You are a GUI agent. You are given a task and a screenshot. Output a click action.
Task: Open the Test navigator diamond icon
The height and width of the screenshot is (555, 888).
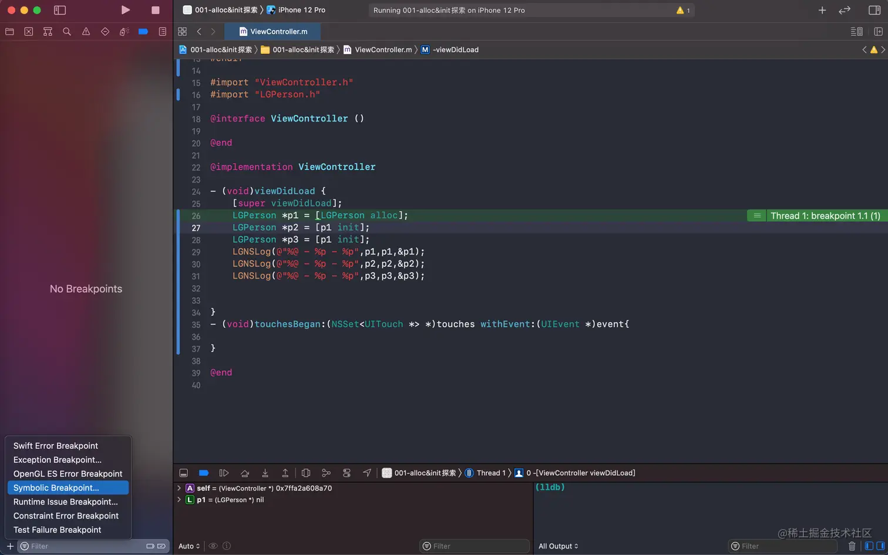(105, 32)
